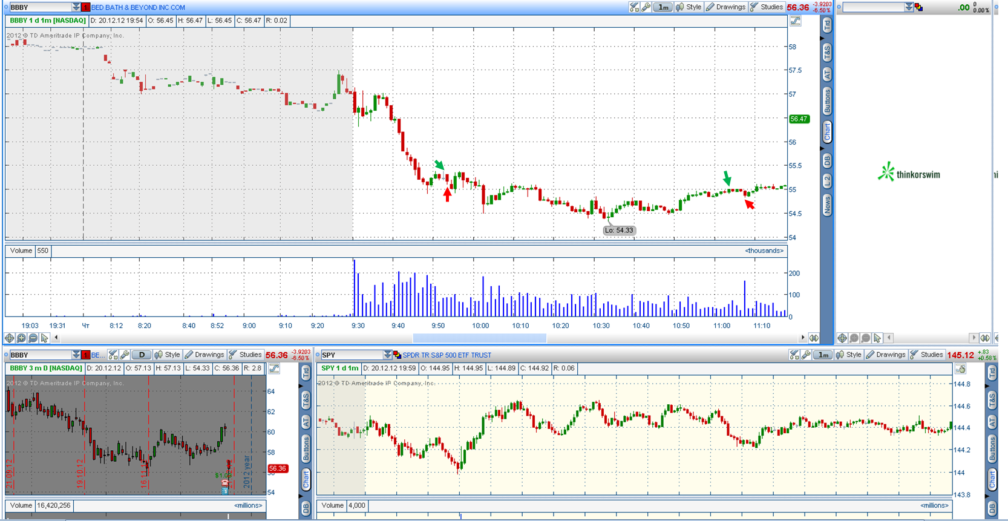Open Buttons sidebar tab of top chart
The image size is (1008, 521).
[827, 101]
